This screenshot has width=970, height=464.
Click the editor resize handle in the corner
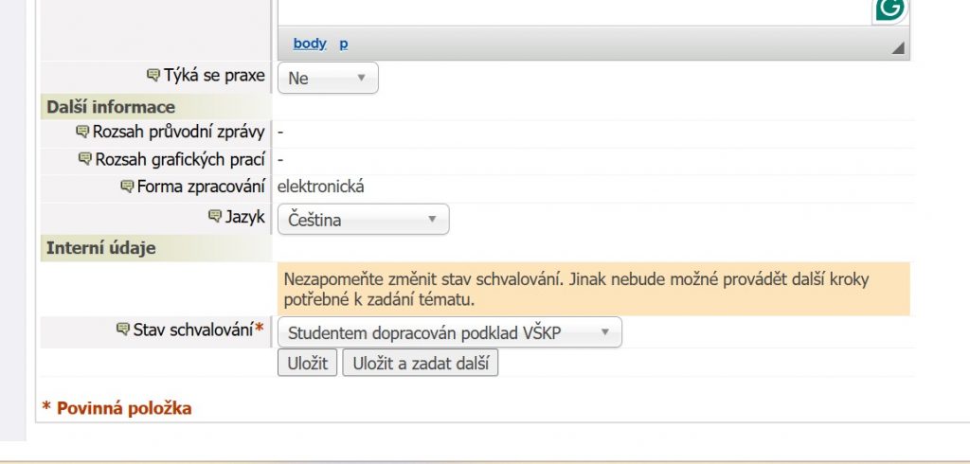click(898, 47)
